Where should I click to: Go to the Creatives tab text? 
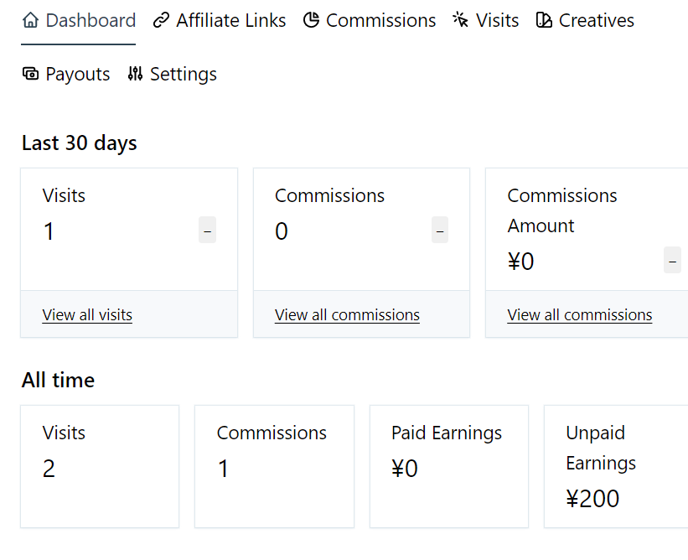pyautogui.click(x=596, y=20)
